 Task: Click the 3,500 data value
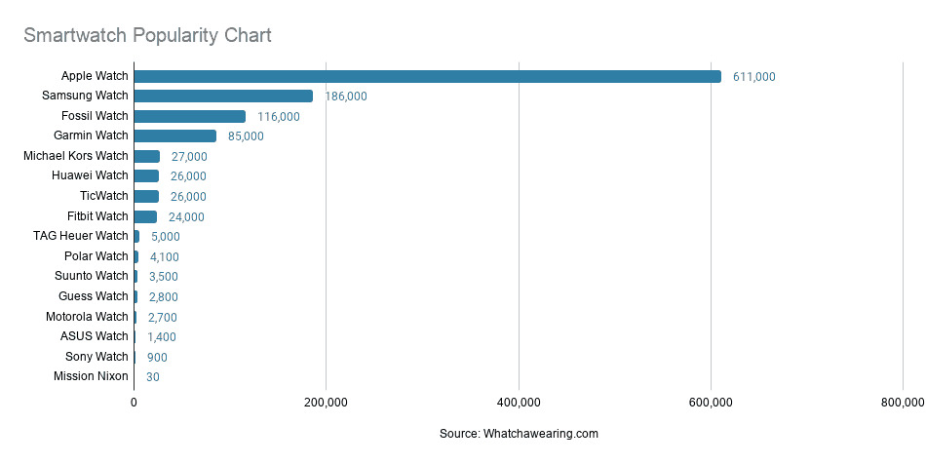click(x=163, y=277)
